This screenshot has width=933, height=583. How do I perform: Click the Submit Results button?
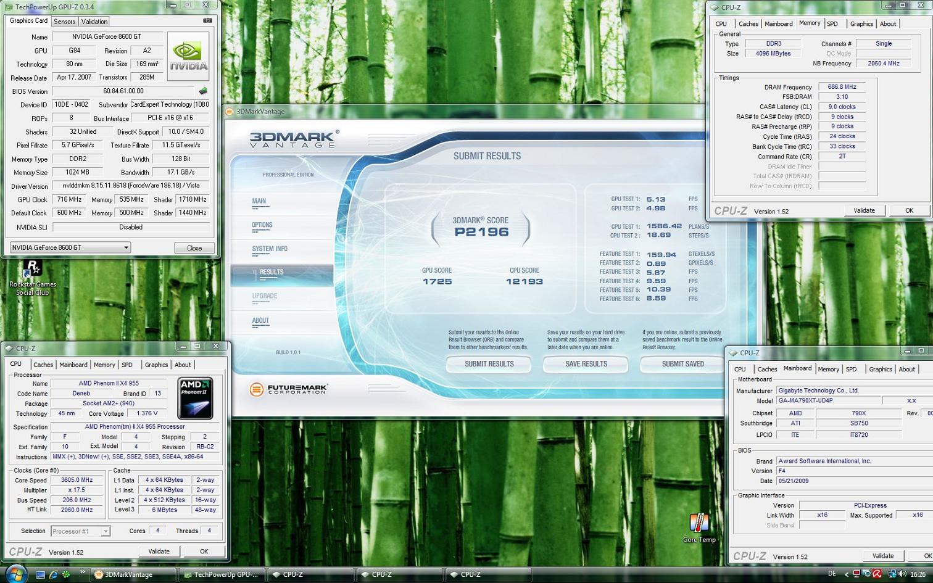(489, 364)
